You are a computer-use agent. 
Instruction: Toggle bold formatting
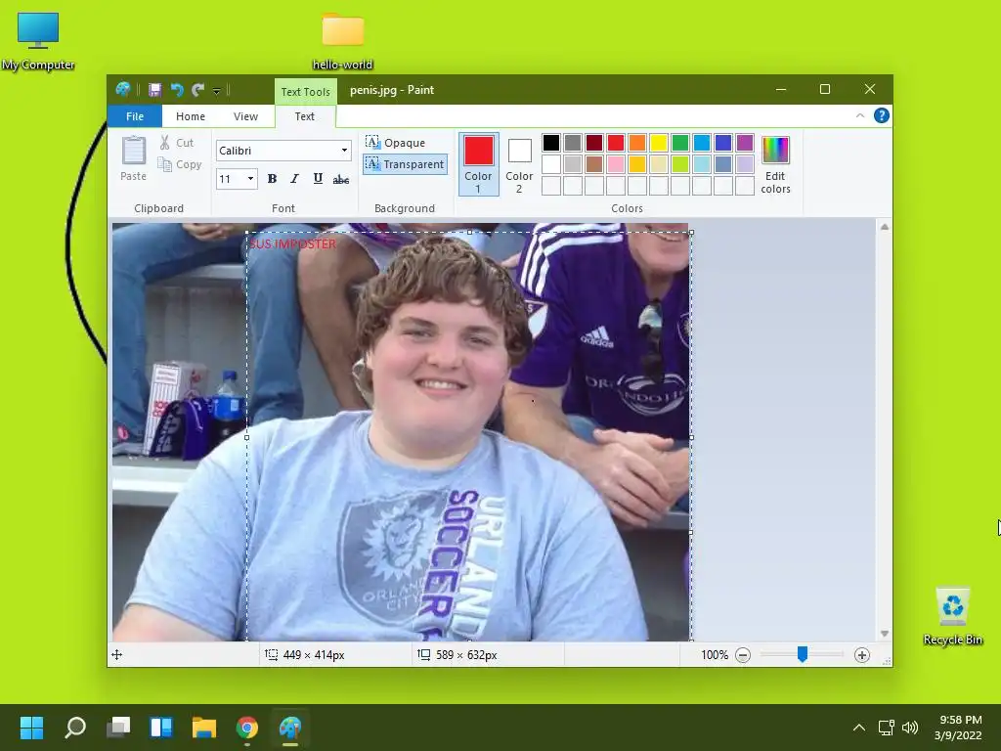272,179
